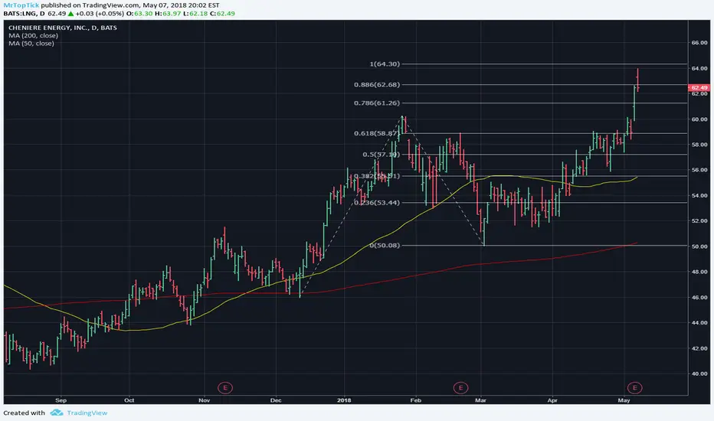The width and height of the screenshot is (714, 421).
Task: Click the O:63.30 open price value
Action: click(x=139, y=13)
